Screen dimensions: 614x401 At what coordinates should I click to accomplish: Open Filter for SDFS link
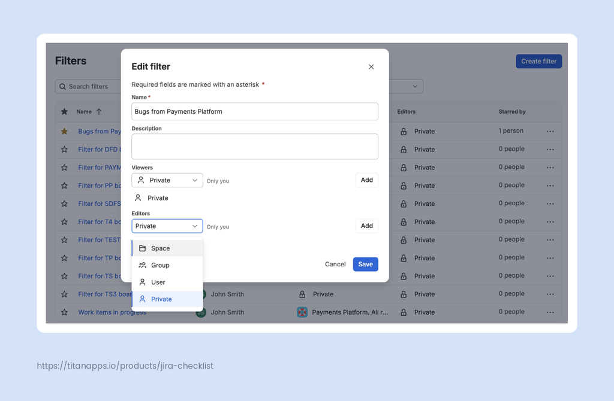tap(100, 203)
